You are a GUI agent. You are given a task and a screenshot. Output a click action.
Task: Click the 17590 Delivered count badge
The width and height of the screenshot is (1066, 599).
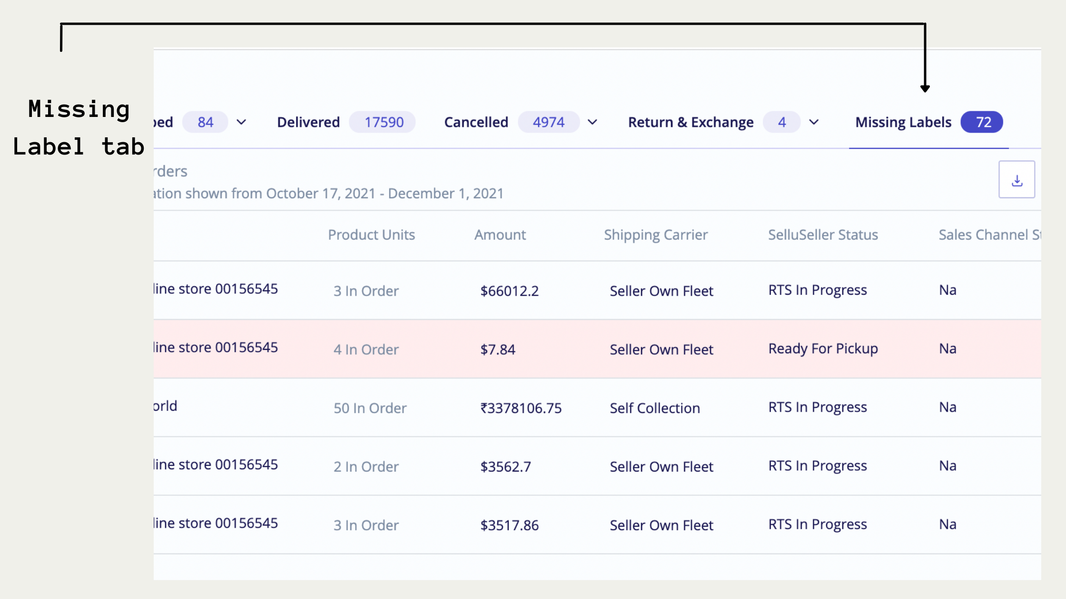(383, 122)
